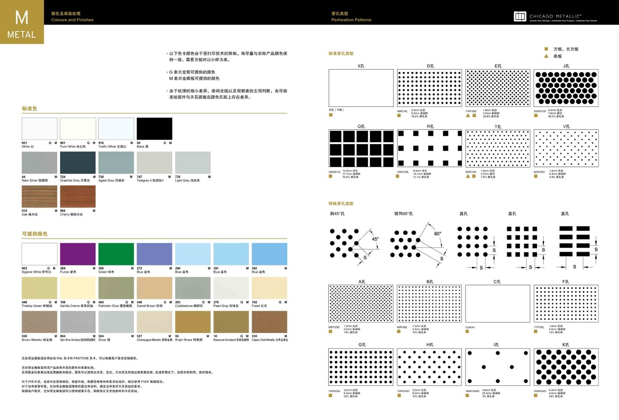Choose the 102 Fossil swatch
Image resolution: width=619 pixels, height=420 pixels.
point(269,288)
